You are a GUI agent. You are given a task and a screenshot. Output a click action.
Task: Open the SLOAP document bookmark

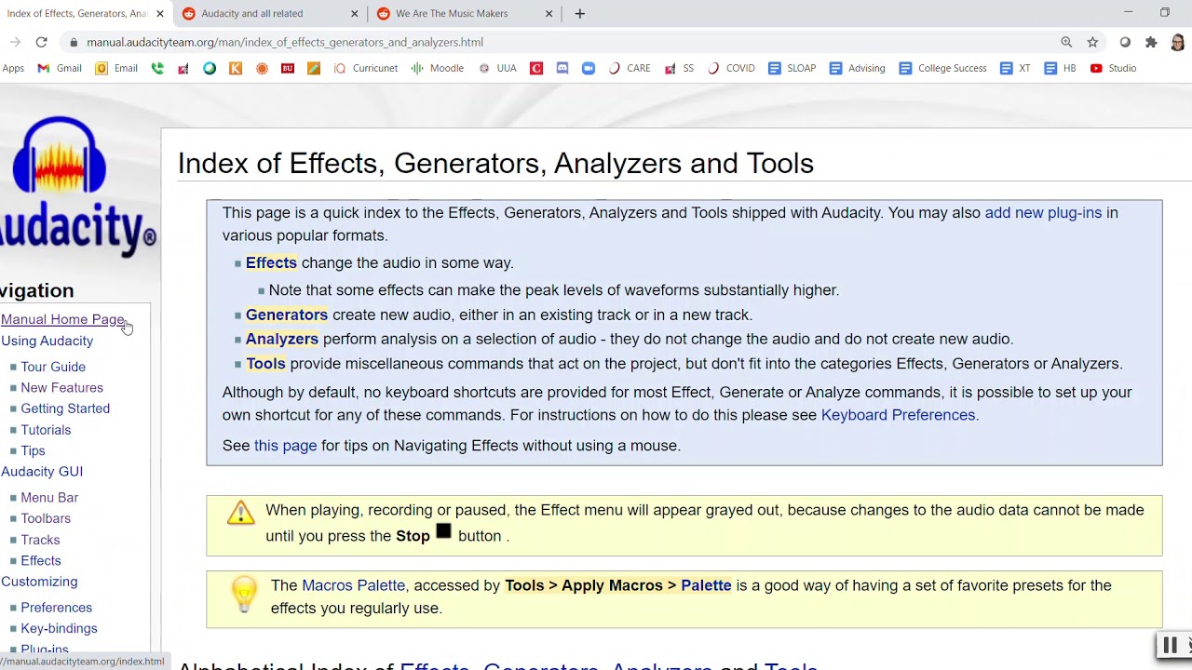792,68
